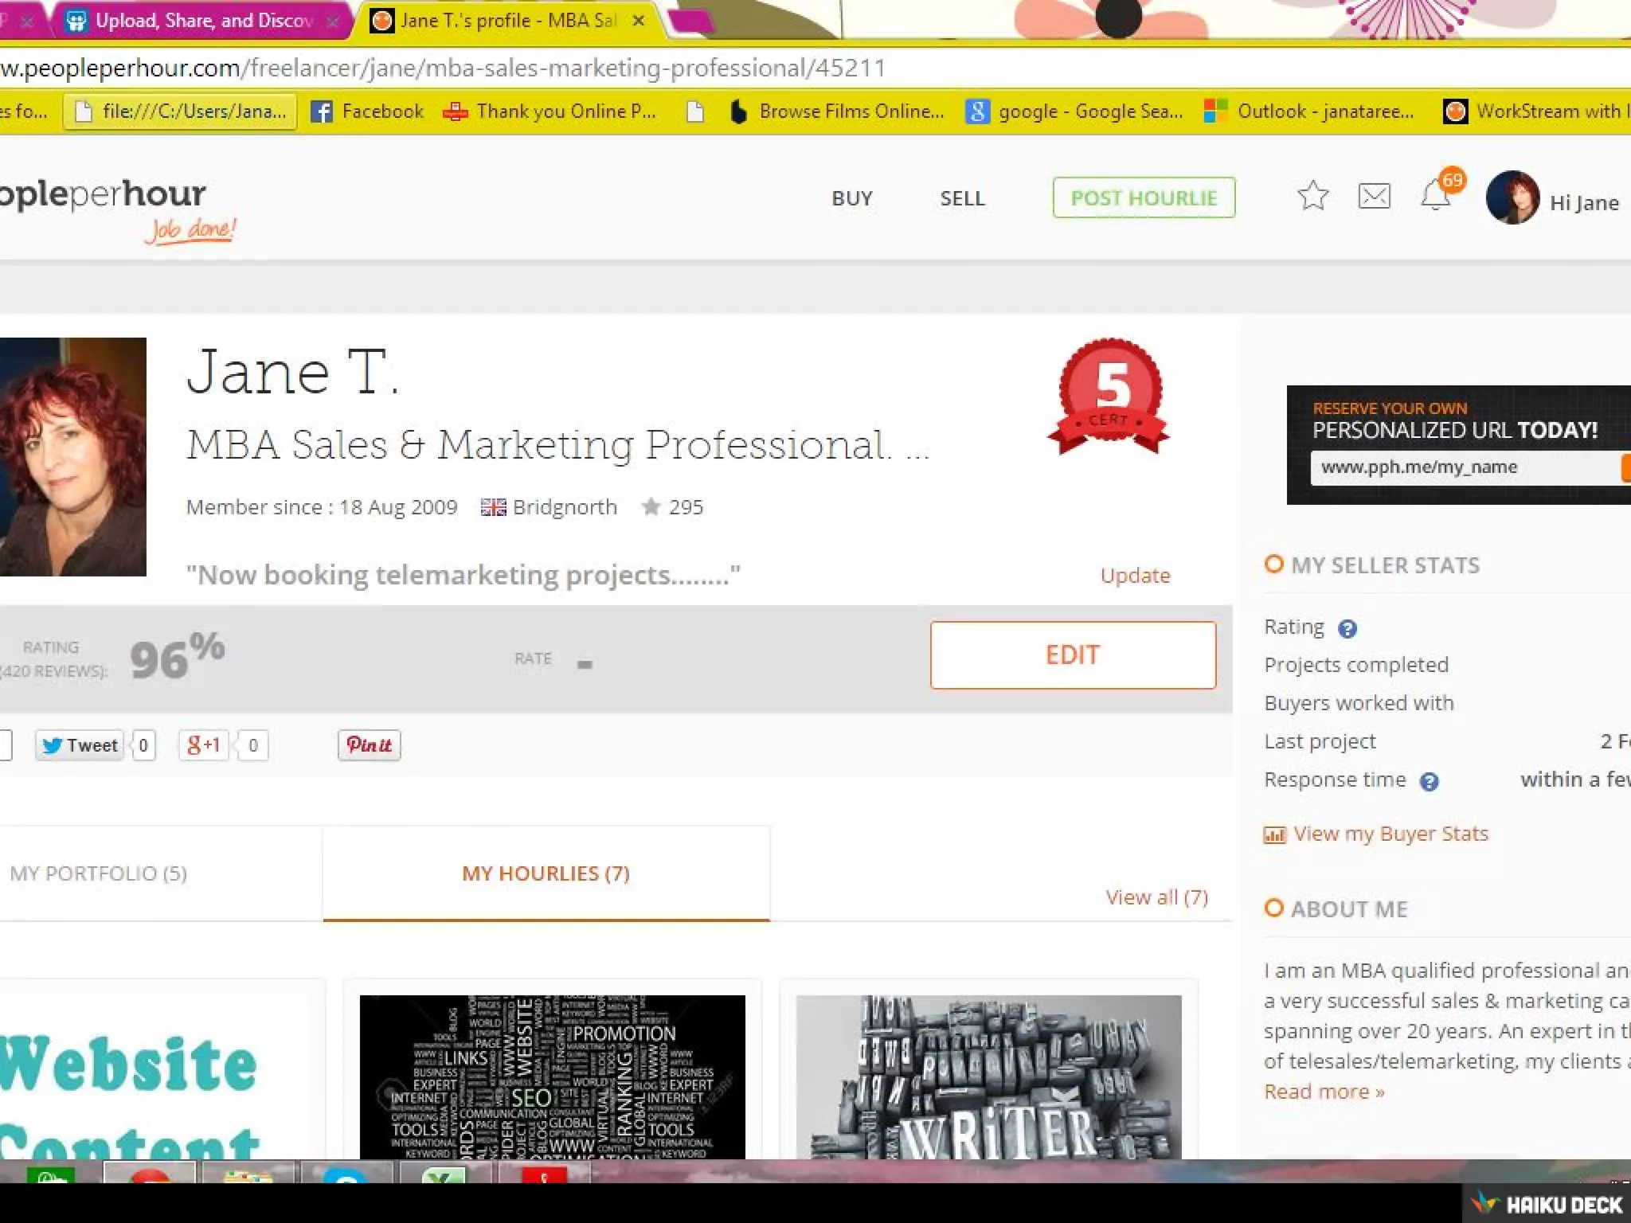Open the Facebook bookmark
The image size is (1631, 1223).
point(367,111)
